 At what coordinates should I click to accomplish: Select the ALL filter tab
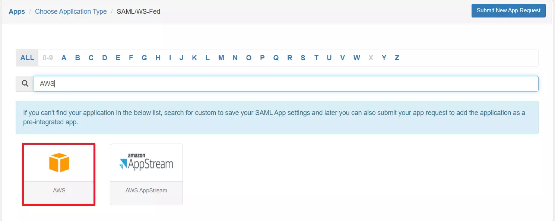click(26, 58)
